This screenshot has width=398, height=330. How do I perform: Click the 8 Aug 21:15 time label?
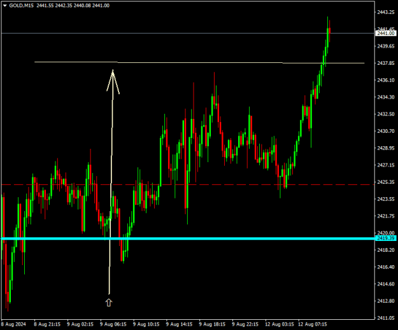[x=47, y=324]
